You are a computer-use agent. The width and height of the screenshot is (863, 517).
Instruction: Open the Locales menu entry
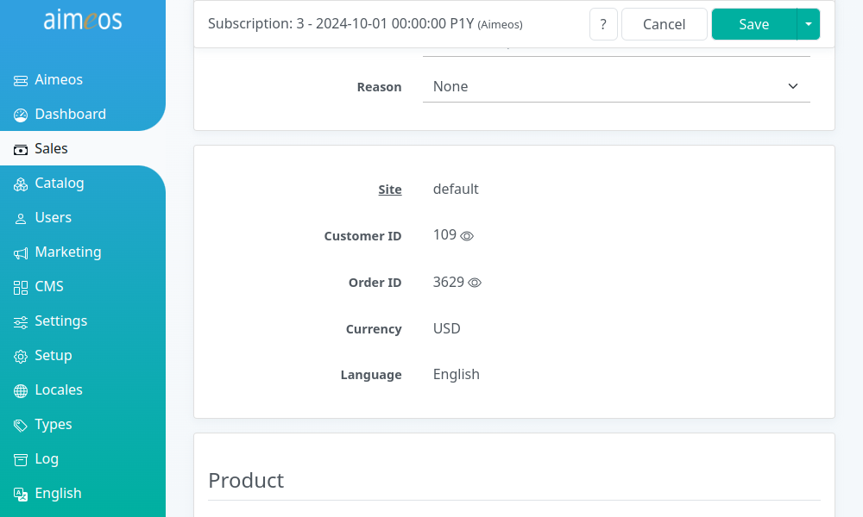(83, 389)
